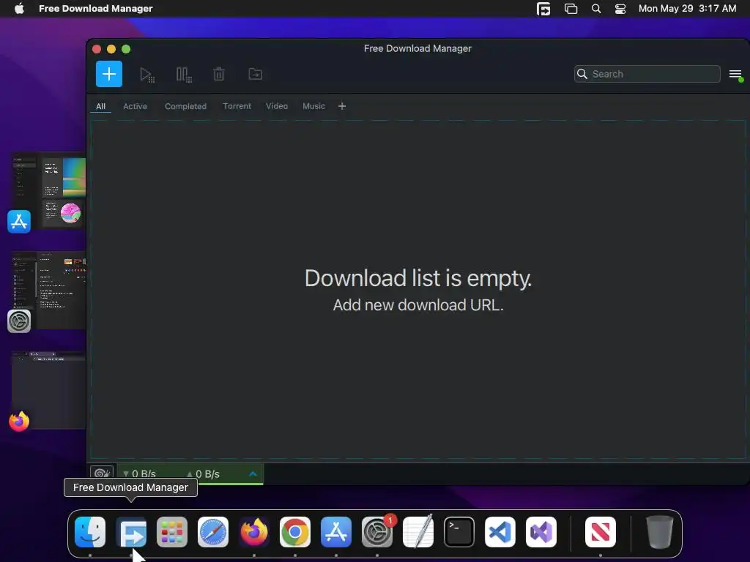Launch Firefox from the Dock

pos(254,532)
